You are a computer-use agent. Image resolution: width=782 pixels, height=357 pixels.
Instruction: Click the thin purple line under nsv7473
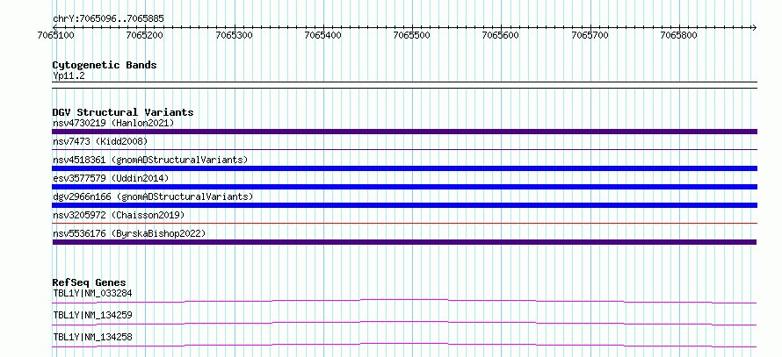pyautogui.click(x=404, y=149)
